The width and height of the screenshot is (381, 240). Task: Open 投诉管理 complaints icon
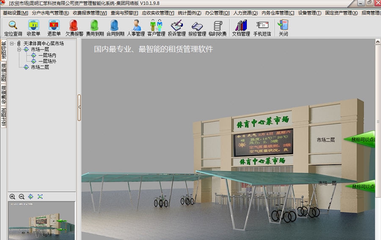point(177,28)
